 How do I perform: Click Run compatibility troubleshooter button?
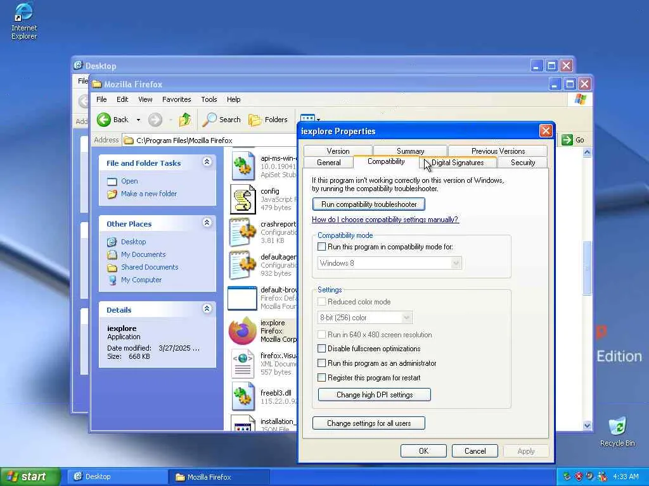click(x=369, y=204)
